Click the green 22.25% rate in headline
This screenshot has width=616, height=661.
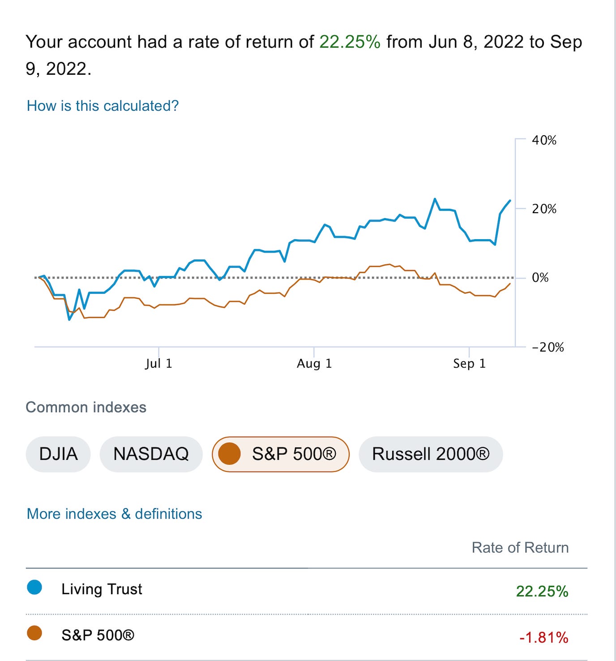tap(350, 42)
